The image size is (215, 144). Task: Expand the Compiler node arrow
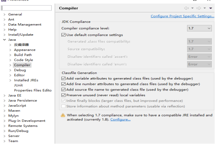[x=10, y=65]
